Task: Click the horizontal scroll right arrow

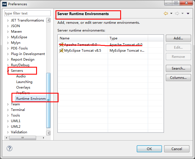Action: pyautogui.click(x=43, y=138)
